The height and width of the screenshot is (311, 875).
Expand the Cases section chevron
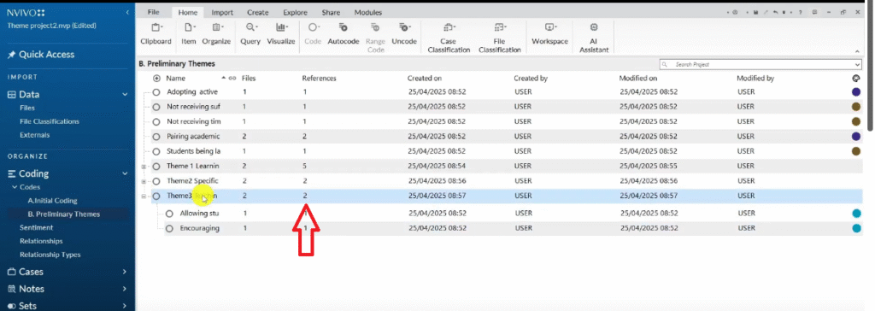[125, 272]
